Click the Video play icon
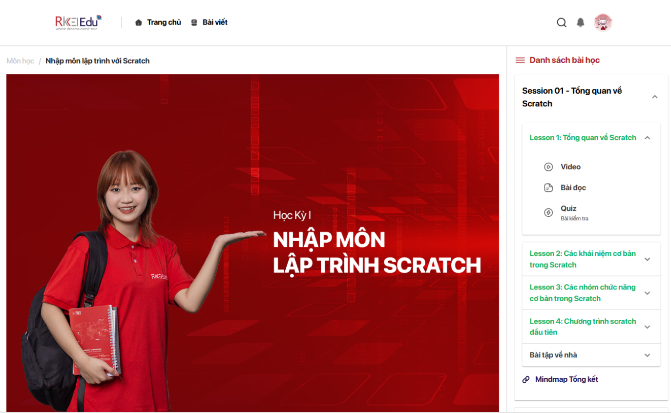The image size is (671, 413). point(548,167)
